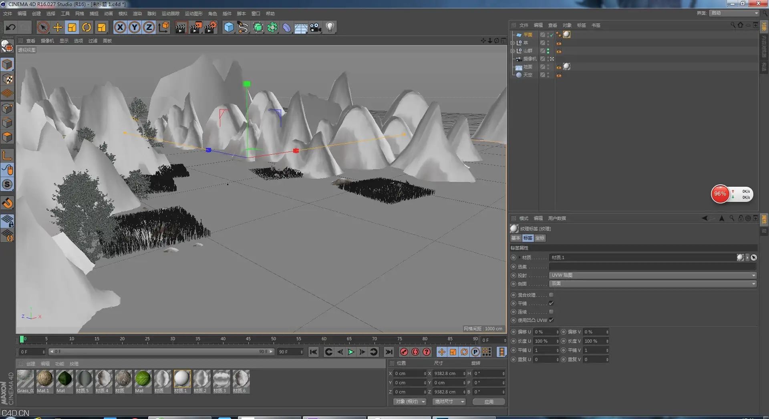
Task: Toggle the X axis lock
Action: coord(120,27)
